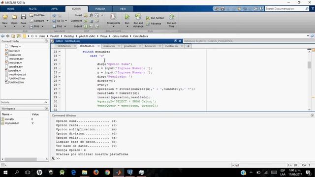Image resolution: width=315 pixels, height=177 pixels.
Task: Select borrar.m in Current Folder
Action: [15, 51]
